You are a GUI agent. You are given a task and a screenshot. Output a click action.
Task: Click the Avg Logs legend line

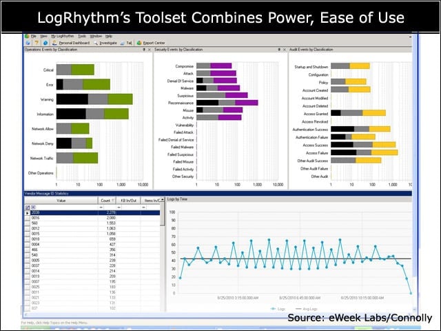point(298,309)
